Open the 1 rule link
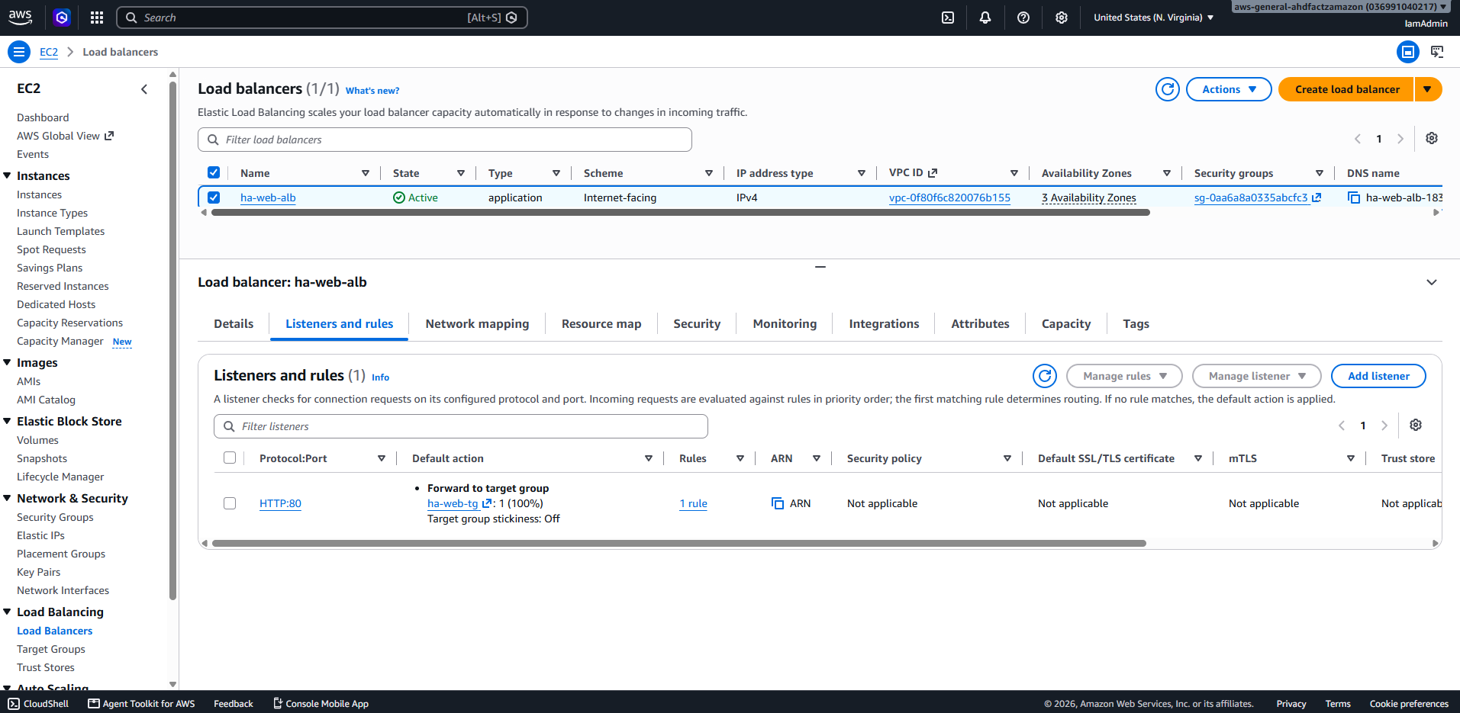This screenshot has height=713, width=1460. tap(693, 503)
